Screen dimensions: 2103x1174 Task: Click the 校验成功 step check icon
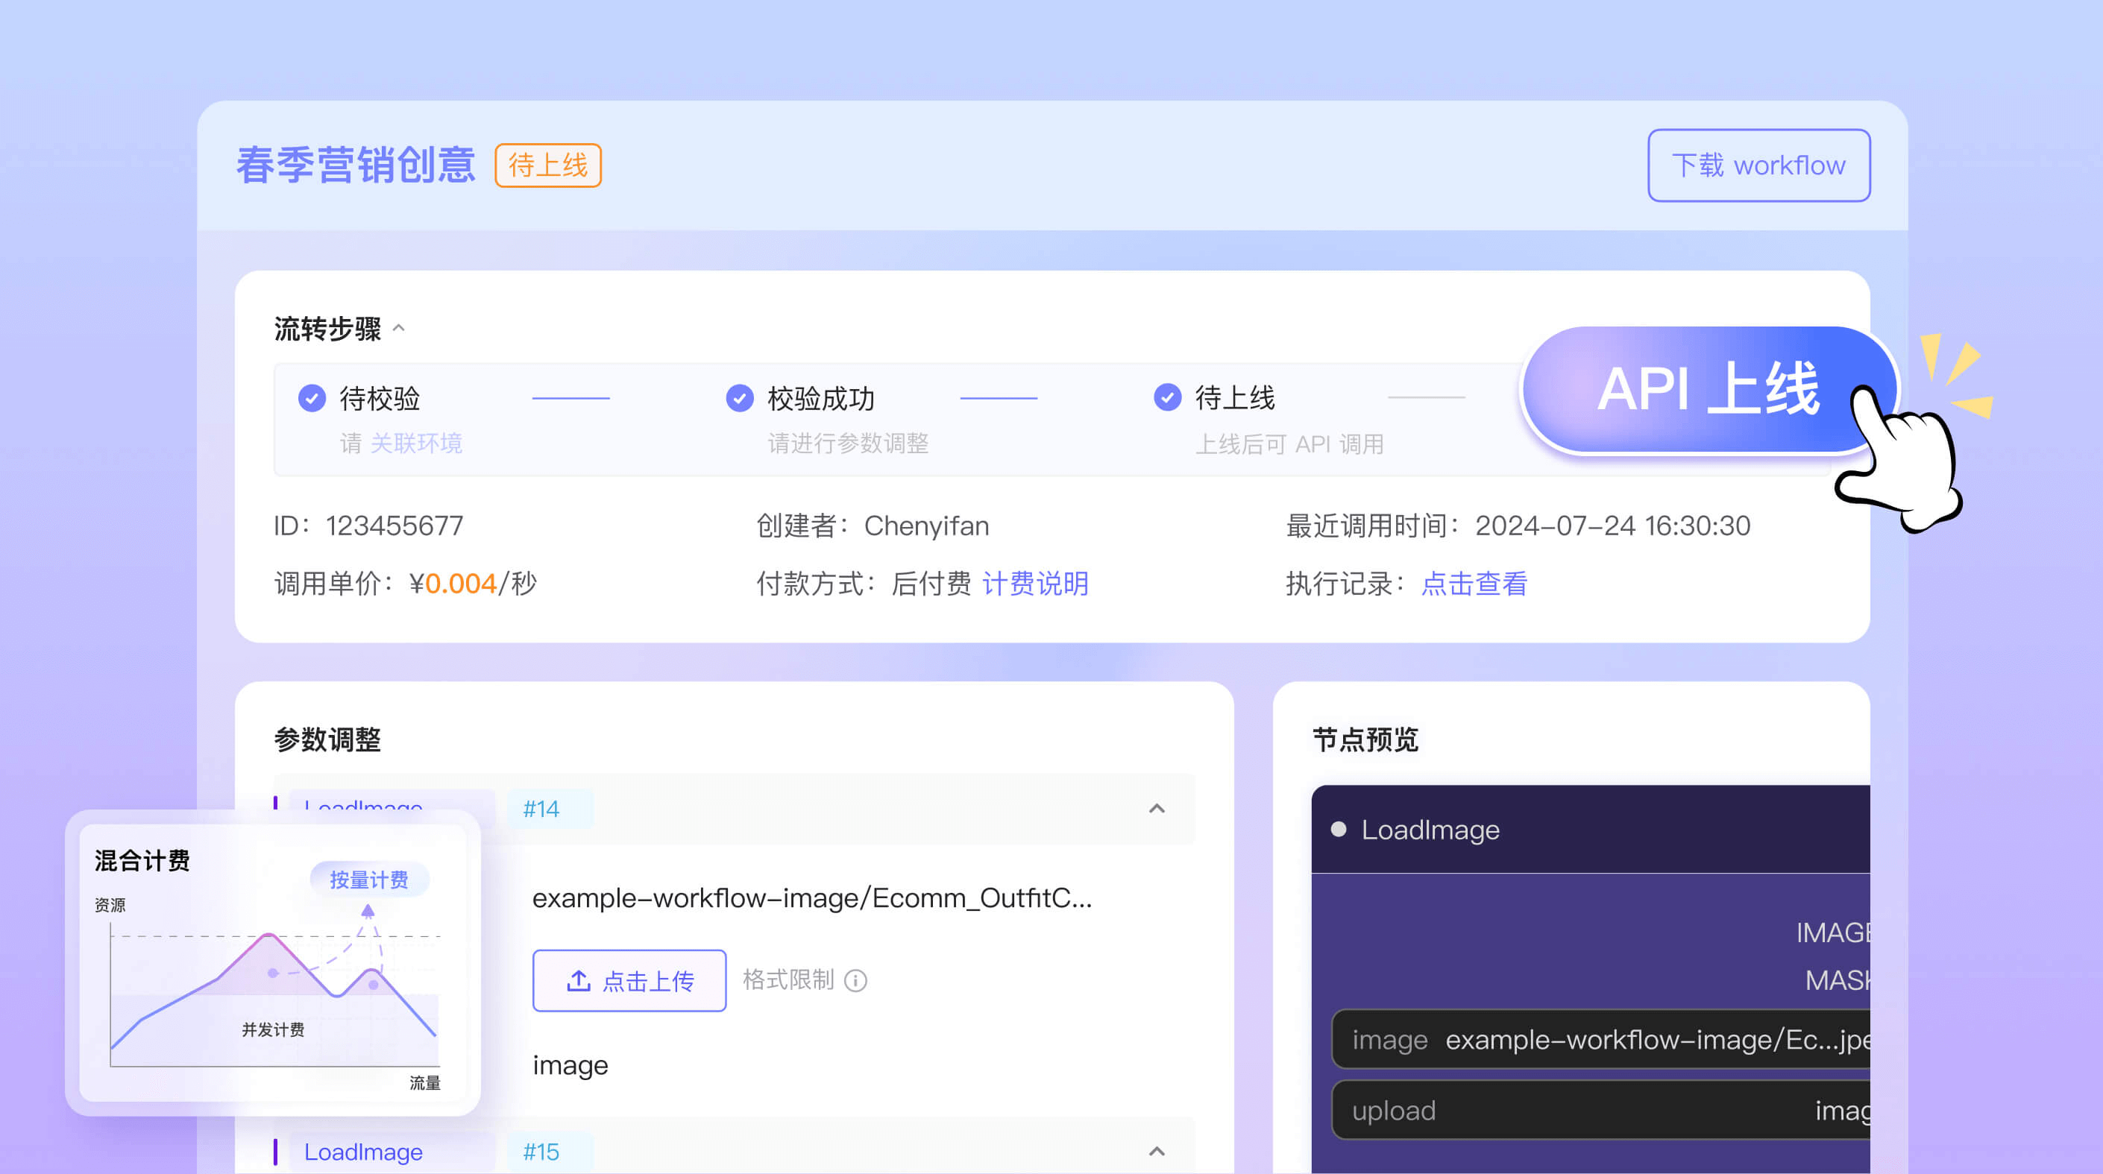740,398
